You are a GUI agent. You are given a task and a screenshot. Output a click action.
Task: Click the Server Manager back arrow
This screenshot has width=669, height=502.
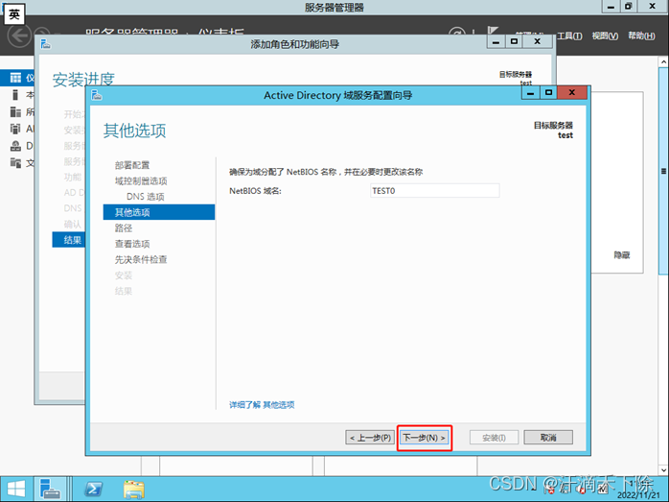pyautogui.click(x=19, y=35)
